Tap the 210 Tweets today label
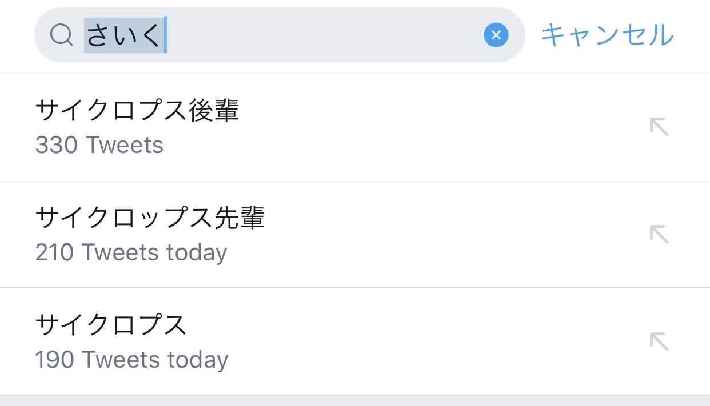 click(131, 252)
